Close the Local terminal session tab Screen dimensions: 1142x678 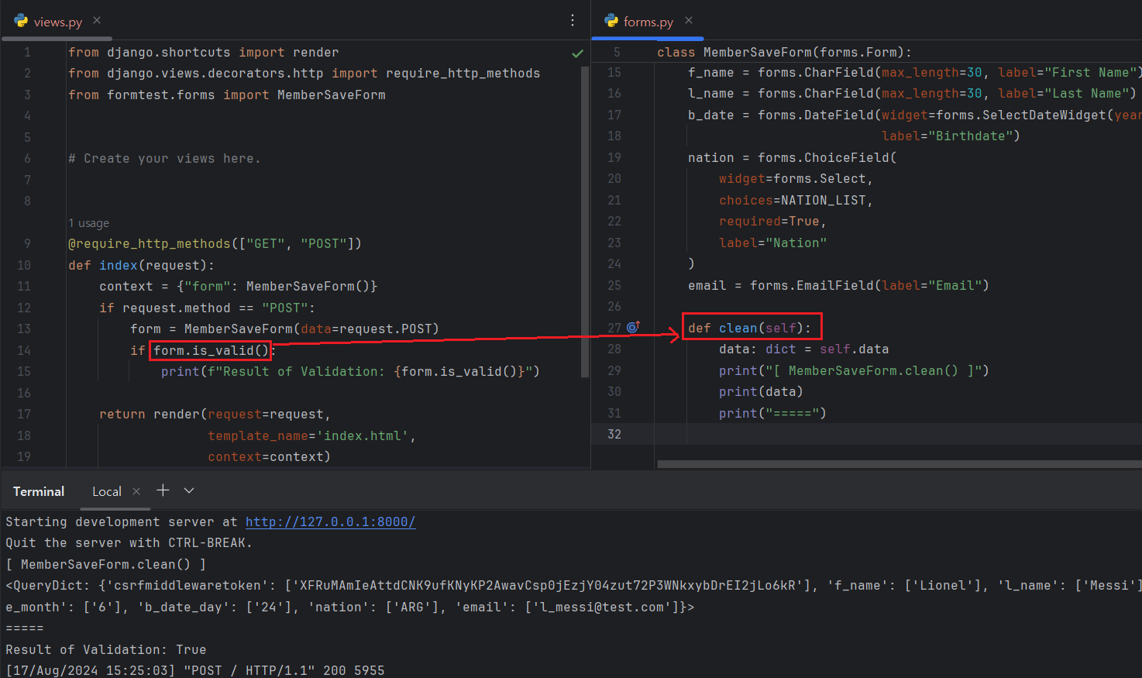136,491
